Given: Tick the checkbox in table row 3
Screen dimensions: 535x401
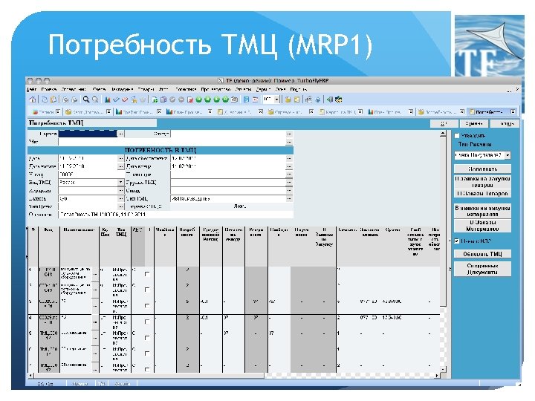Looking at the screenshot, I should click(147, 305).
